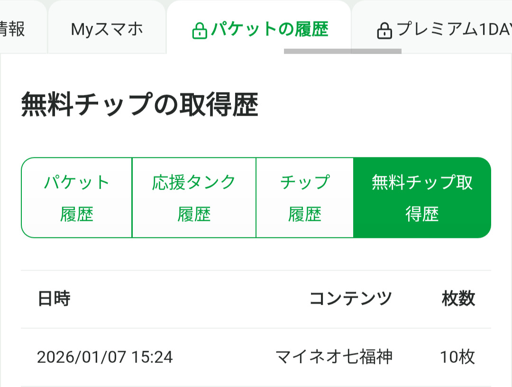Screen dimensions: 512x387
Task: Show the パケット履歴 history view
Action: pyautogui.click(x=77, y=198)
